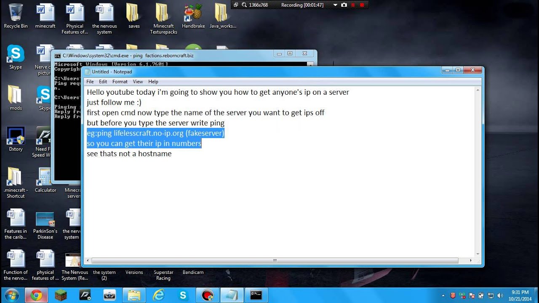Switch to Notepad in the taskbar
The image size is (539, 303).
[x=232, y=295]
